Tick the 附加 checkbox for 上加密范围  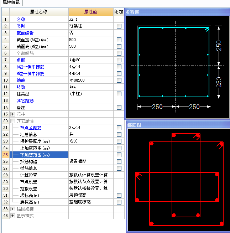119,148
